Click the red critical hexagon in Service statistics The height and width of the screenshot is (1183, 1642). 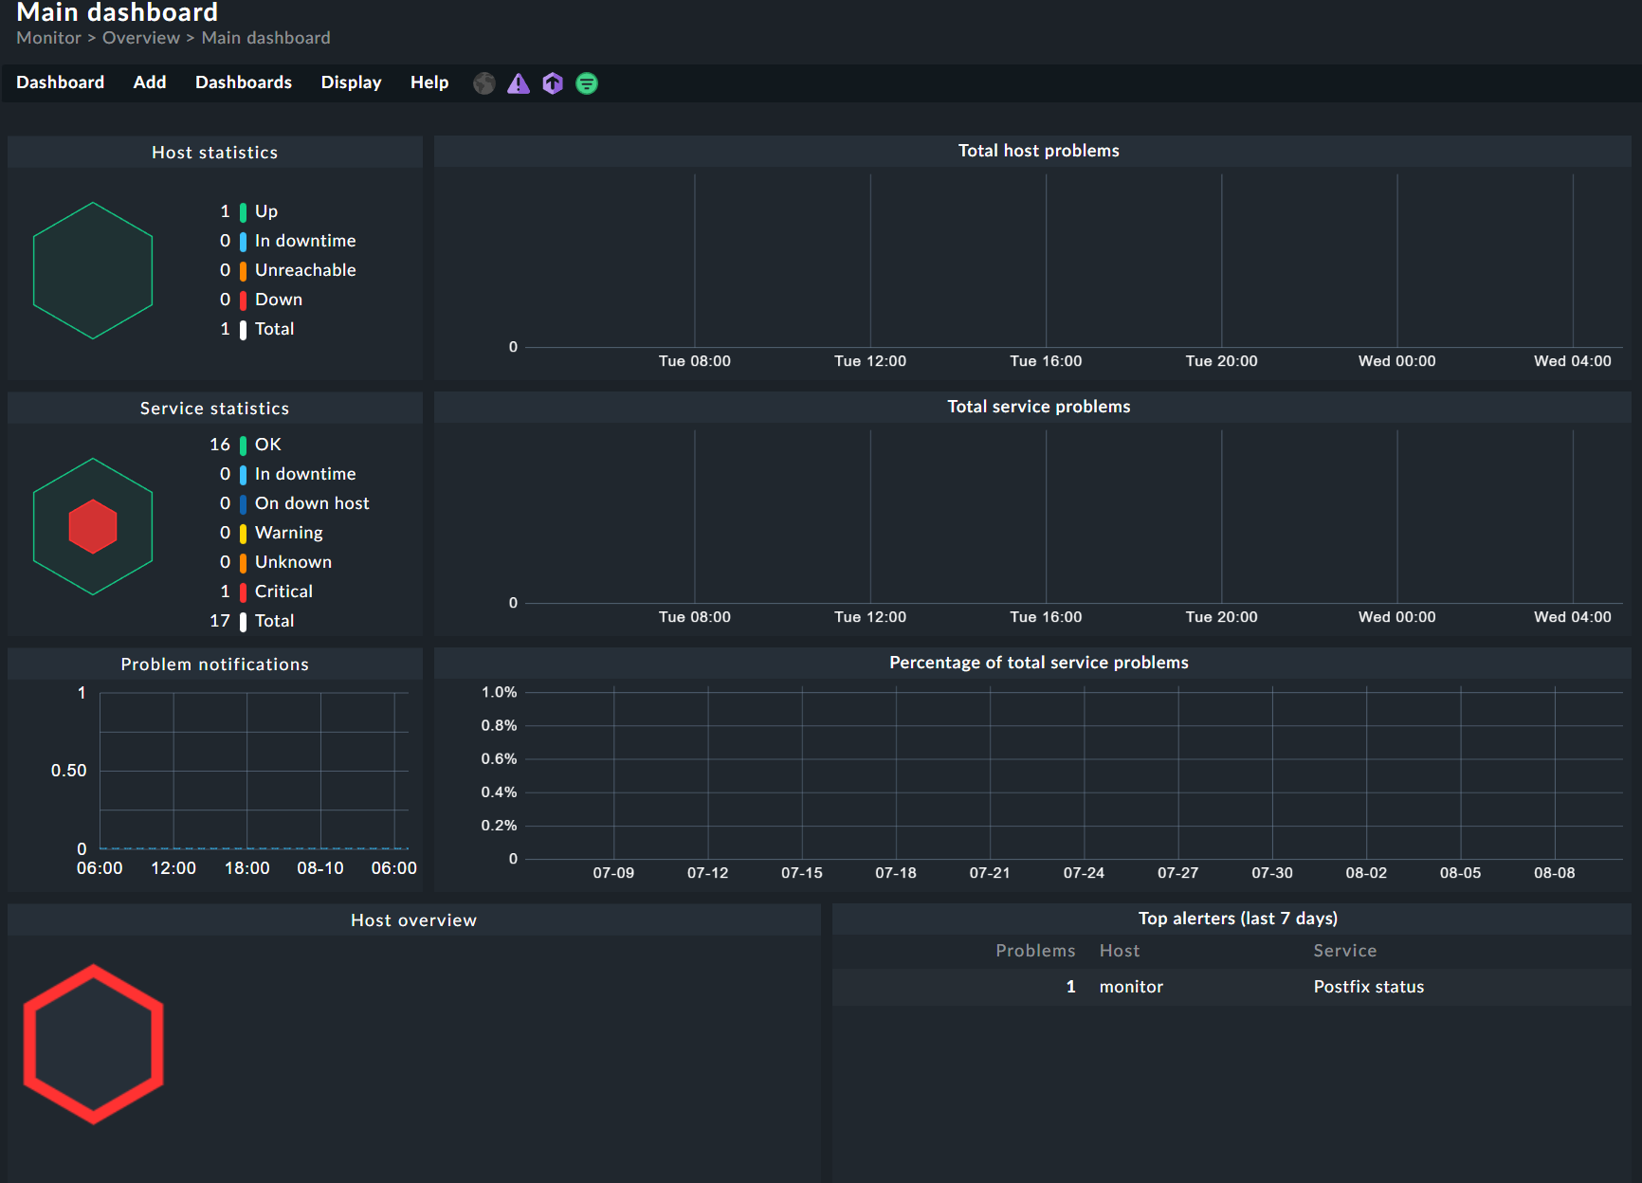point(93,526)
